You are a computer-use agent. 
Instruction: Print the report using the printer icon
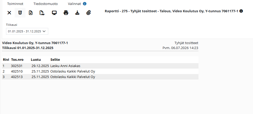[66, 13]
